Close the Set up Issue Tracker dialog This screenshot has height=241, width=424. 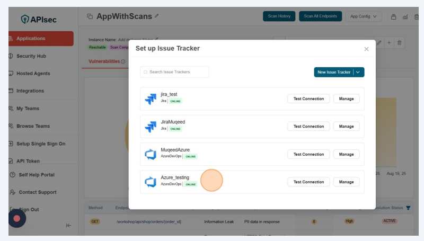[366, 49]
